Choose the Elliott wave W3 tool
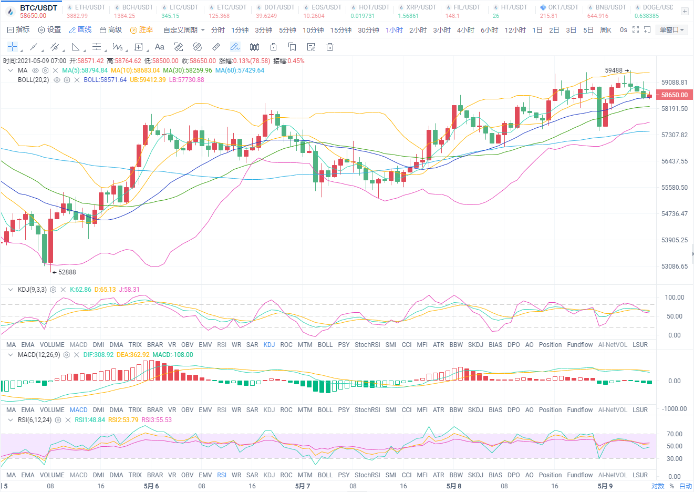Viewport: 694px width, 492px height. (118, 47)
